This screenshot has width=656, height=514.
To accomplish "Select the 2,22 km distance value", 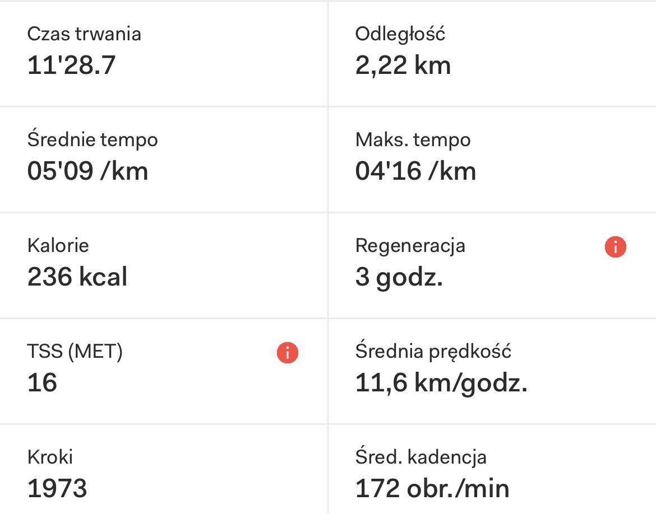I will 403,66.
